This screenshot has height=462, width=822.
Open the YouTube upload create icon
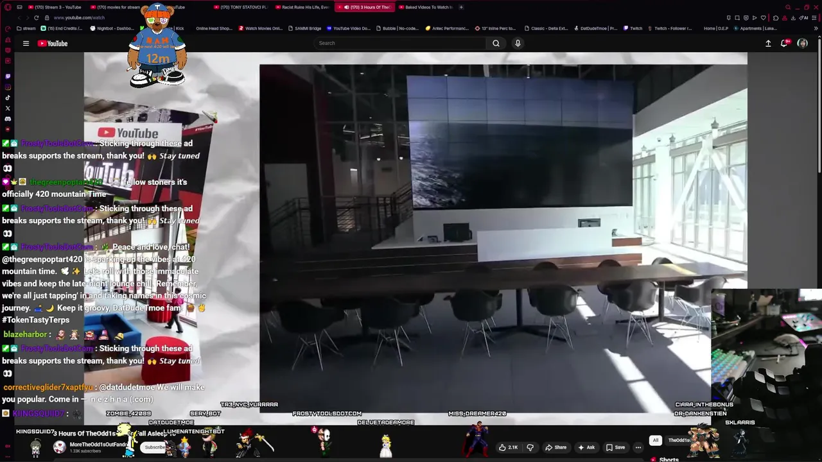768,44
